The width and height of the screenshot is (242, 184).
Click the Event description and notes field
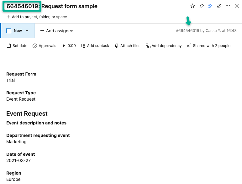pos(36,123)
